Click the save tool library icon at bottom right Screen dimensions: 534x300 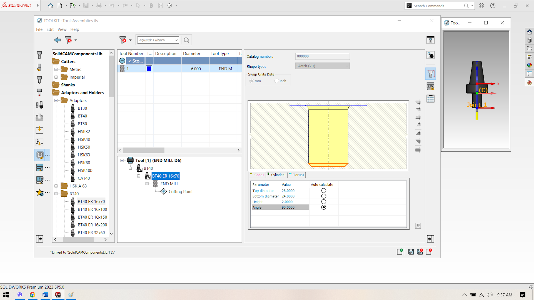(x=411, y=252)
